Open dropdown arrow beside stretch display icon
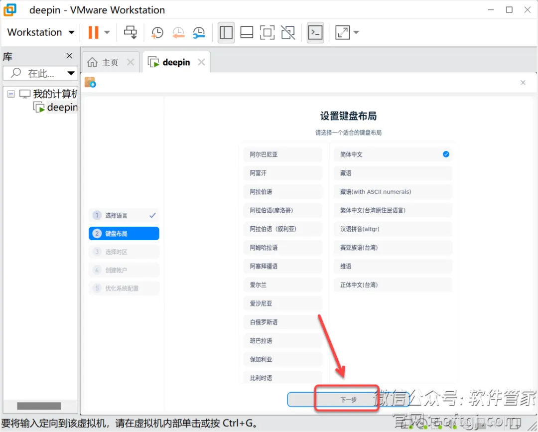The image size is (538, 432). (356, 32)
